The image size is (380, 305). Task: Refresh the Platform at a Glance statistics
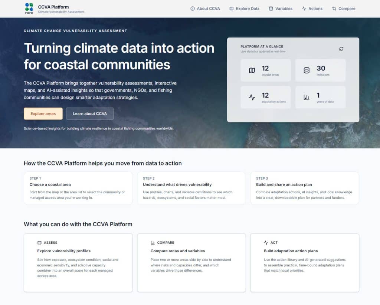click(x=341, y=49)
